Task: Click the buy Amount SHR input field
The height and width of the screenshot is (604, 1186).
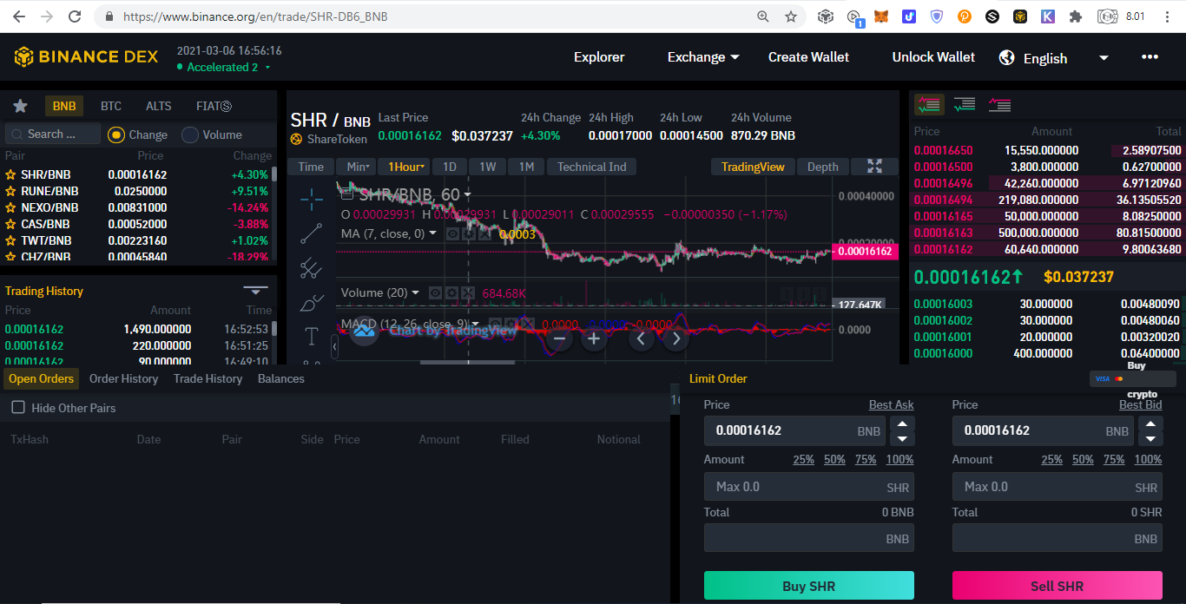Action: click(x=809, y=487)
